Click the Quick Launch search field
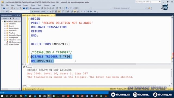The height and width of the screenshot is (98, 174). coord(148,2)
